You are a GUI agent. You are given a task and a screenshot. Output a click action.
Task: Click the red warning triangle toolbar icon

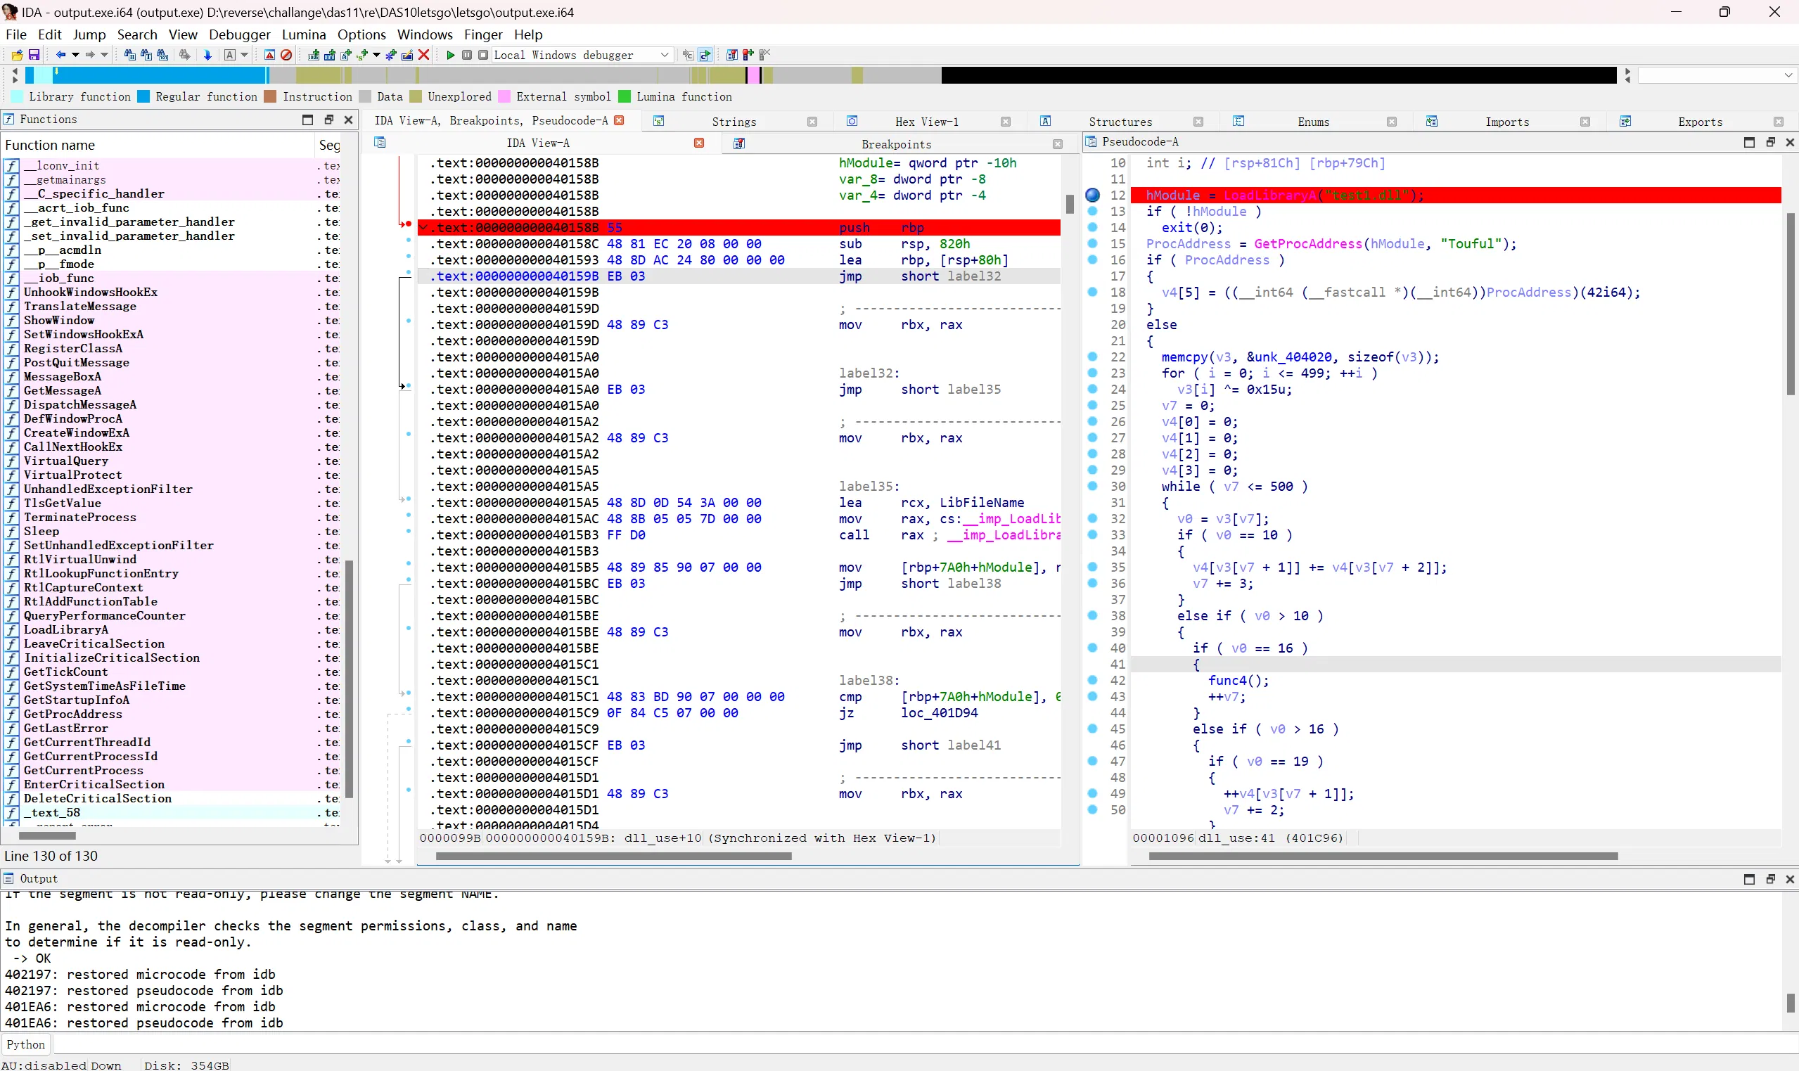tap(270, 55)
